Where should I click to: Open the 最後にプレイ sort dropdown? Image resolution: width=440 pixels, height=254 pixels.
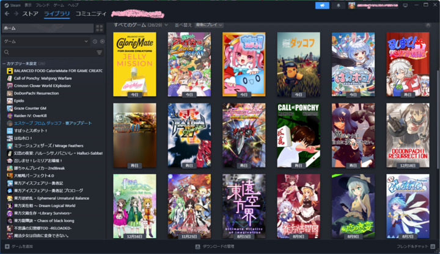209,25
